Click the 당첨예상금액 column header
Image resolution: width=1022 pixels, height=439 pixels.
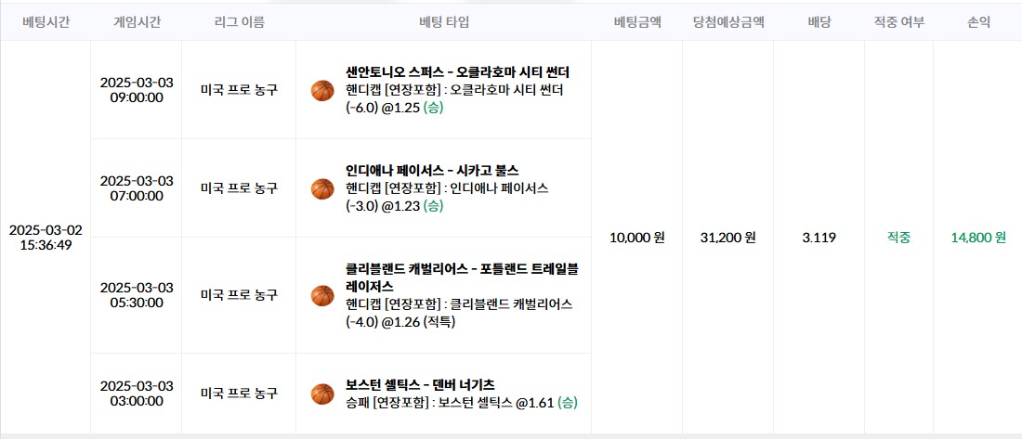[728, 22]
